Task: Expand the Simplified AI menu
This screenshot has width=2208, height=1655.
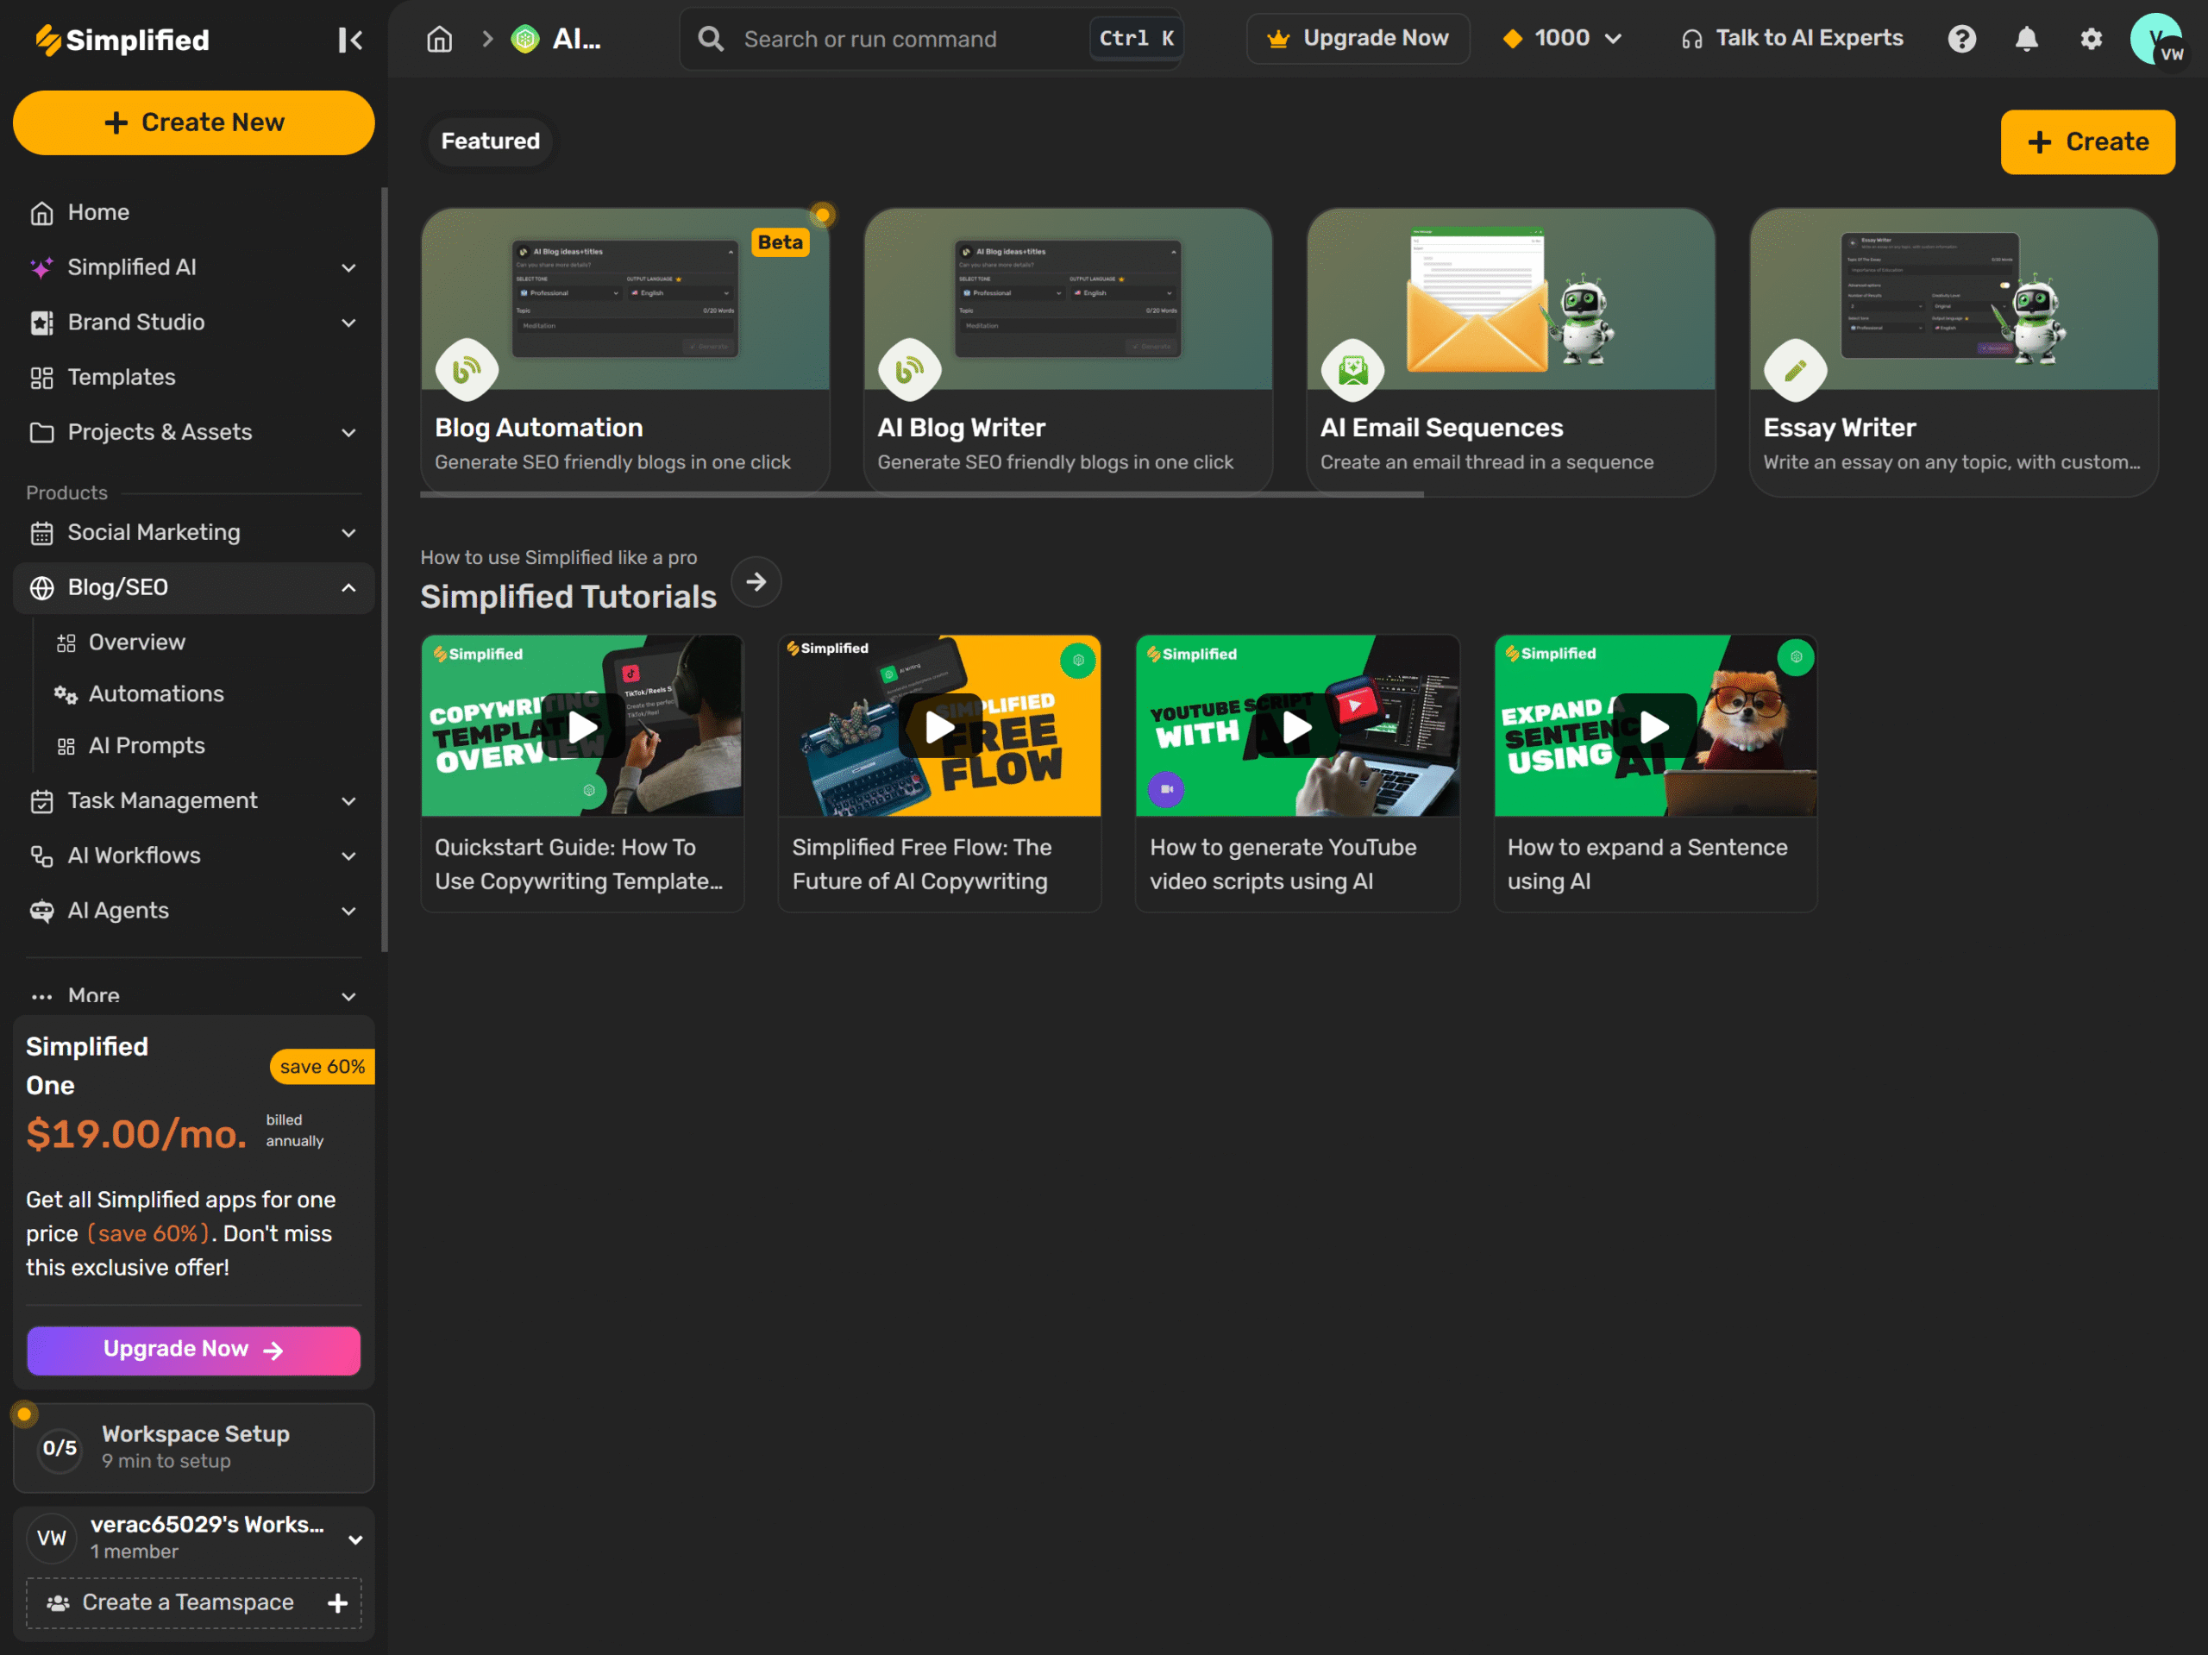Action: (x=348, y=267)
